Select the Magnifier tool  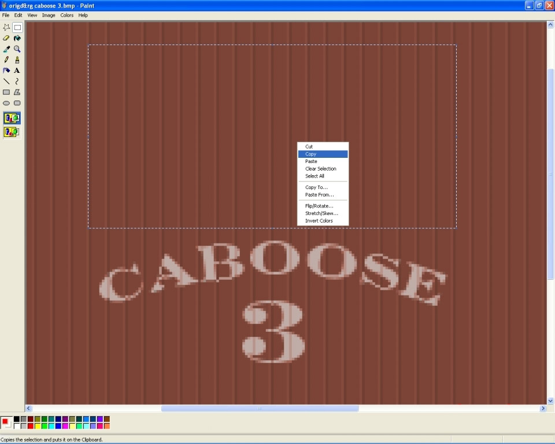pos(17,49)
